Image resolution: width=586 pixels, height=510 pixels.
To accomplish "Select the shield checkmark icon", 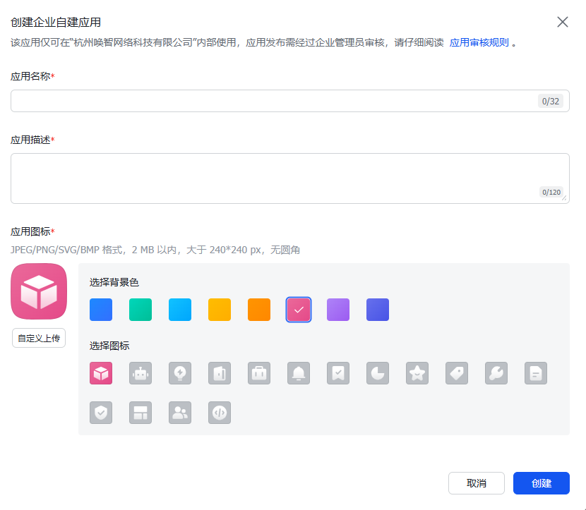I will 101,413.
